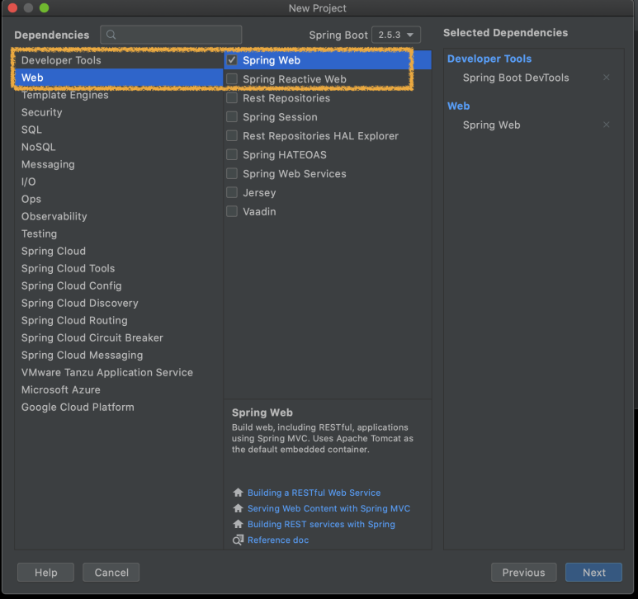This screenshot has height=599, width=638.
Task: Toggle the Spring Web Services checkbox
Action: pyautogui.click(x=232, y=173)
